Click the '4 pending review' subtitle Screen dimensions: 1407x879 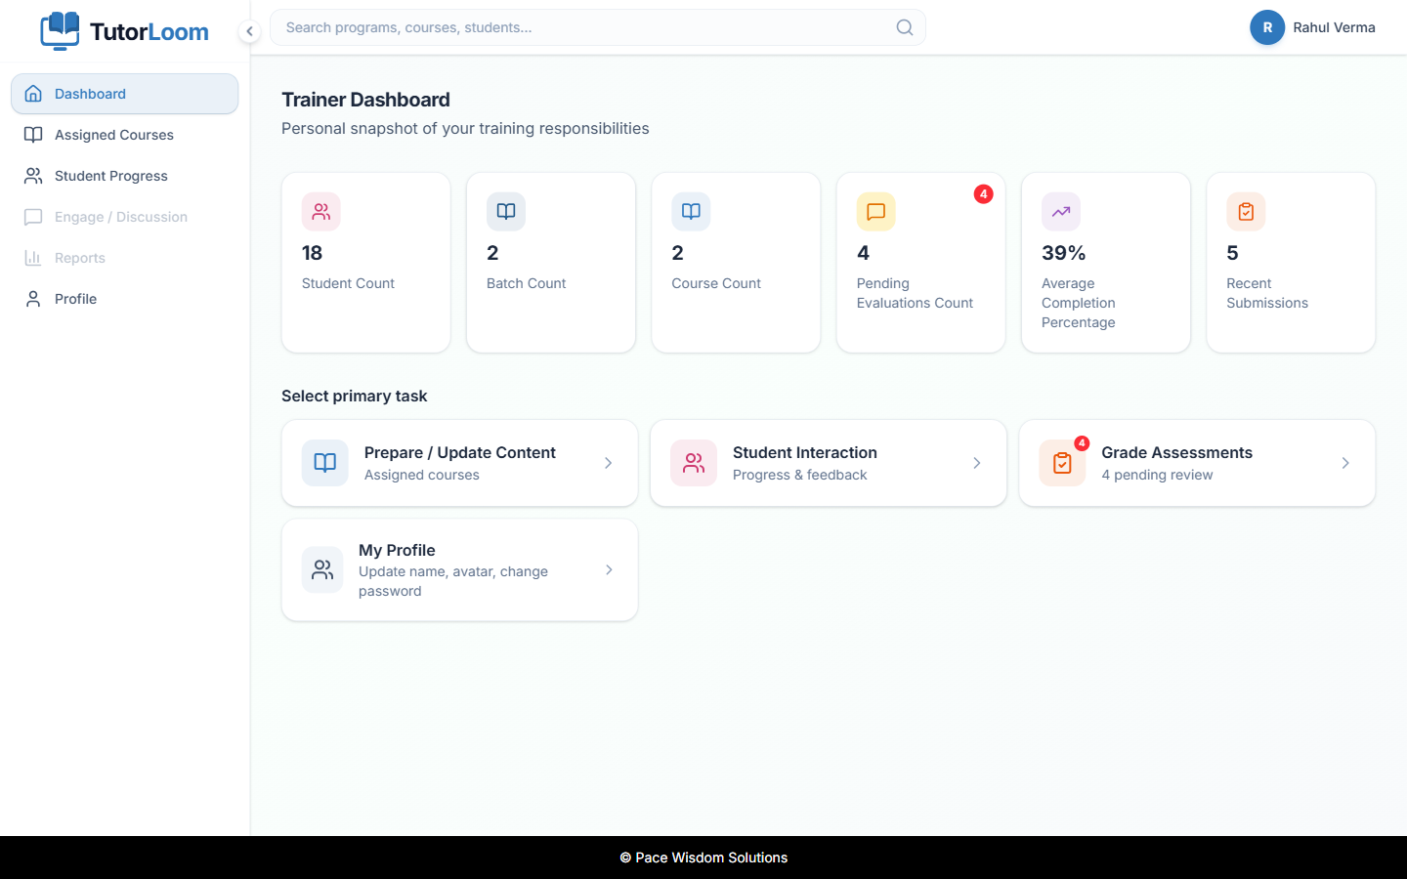[x=1157, y=475]
